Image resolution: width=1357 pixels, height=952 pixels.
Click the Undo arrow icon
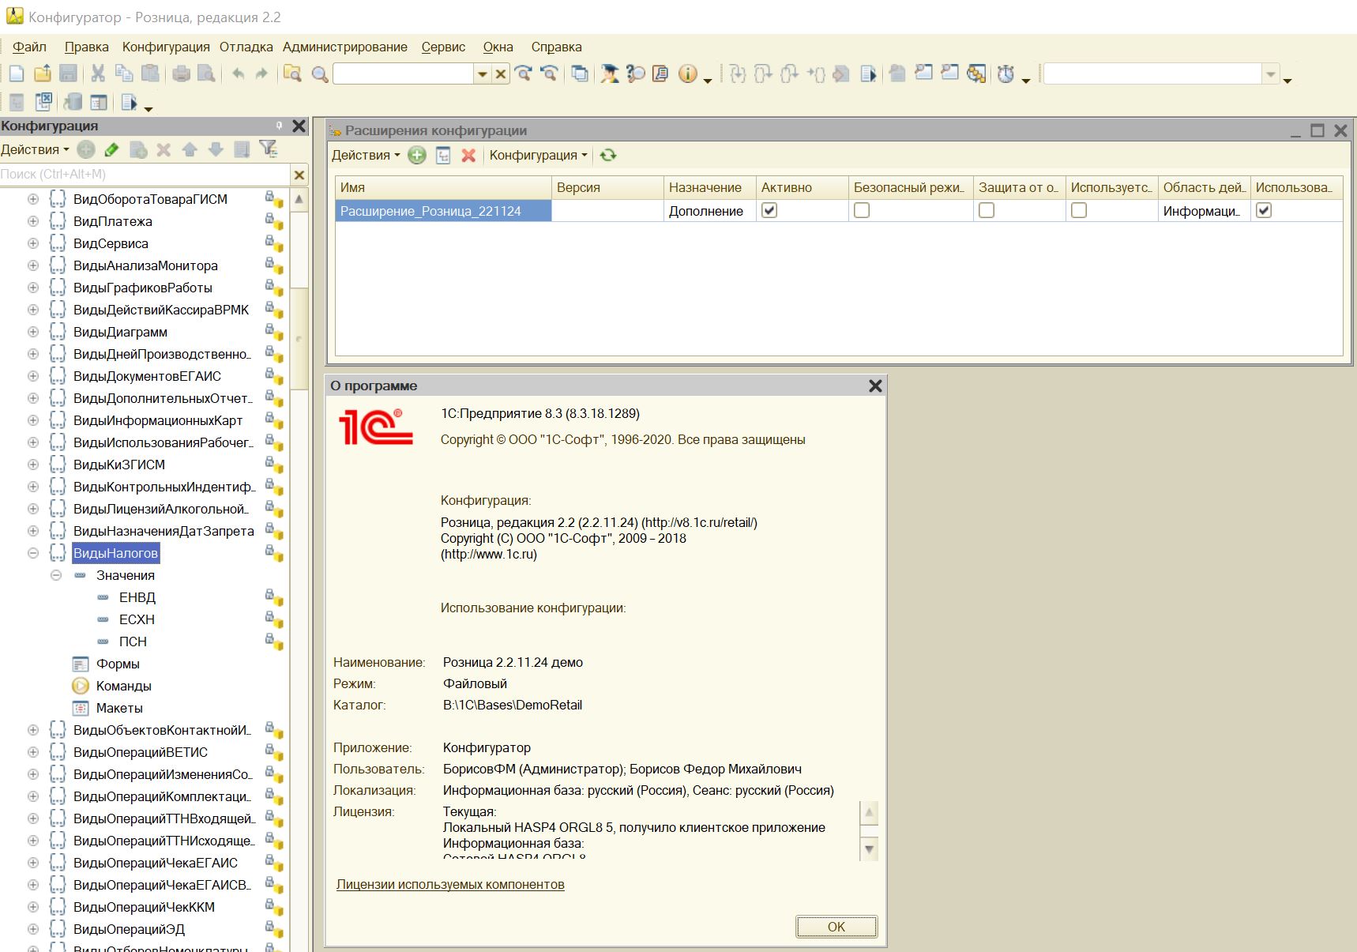click(x=238, y=74)
